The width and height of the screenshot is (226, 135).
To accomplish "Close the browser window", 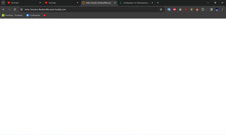I will 222,3.
